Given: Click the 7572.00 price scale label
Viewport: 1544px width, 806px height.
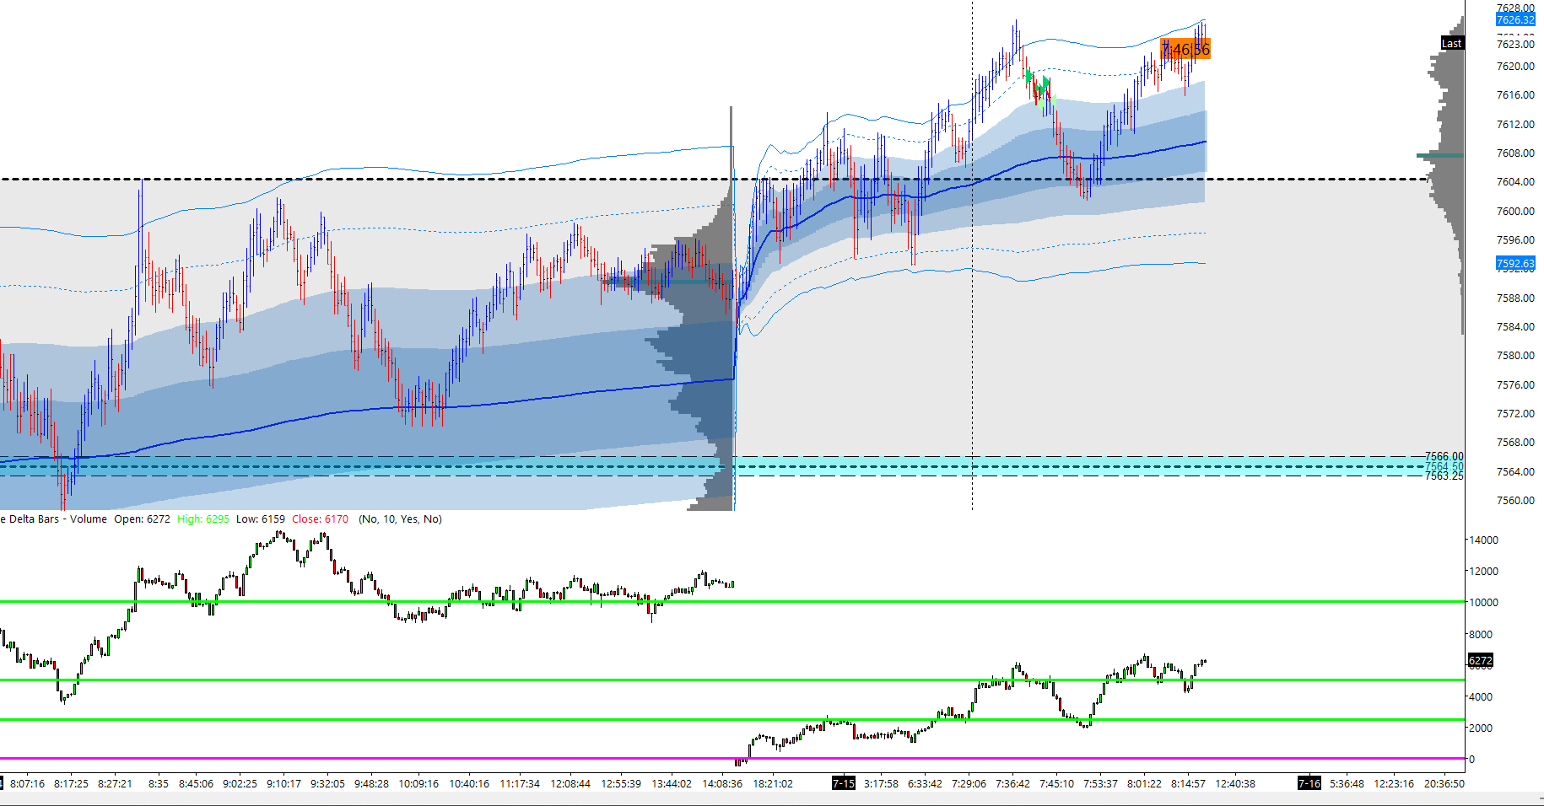Looking at the screenshot, I should point(1515,414).
